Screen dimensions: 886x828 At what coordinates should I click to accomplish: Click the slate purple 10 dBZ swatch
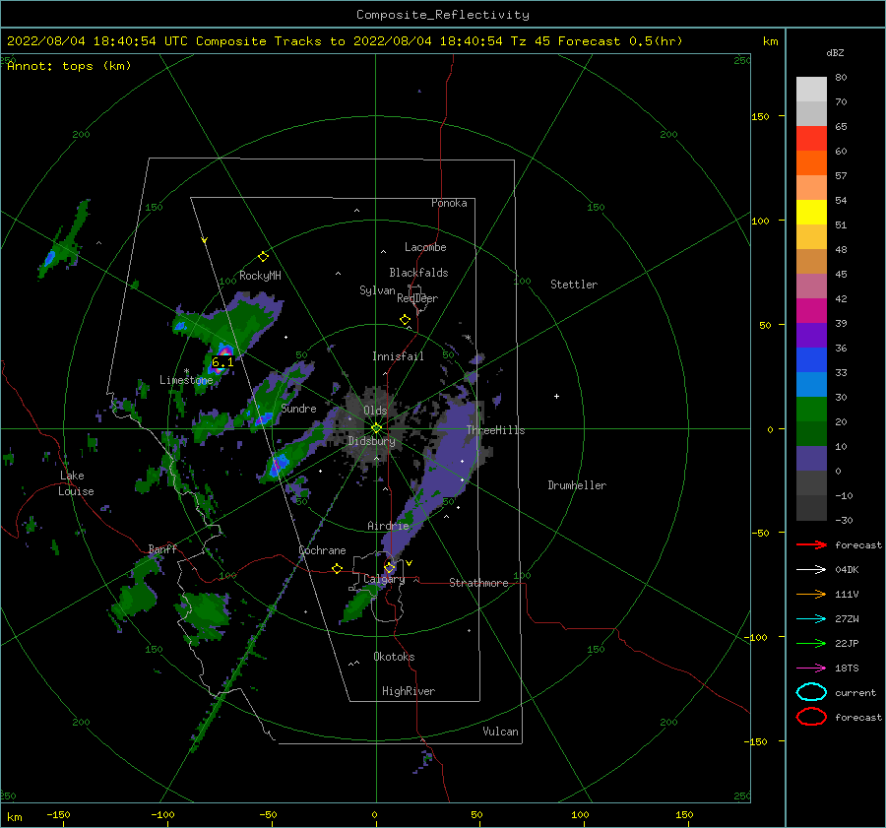tap(811, 458)
